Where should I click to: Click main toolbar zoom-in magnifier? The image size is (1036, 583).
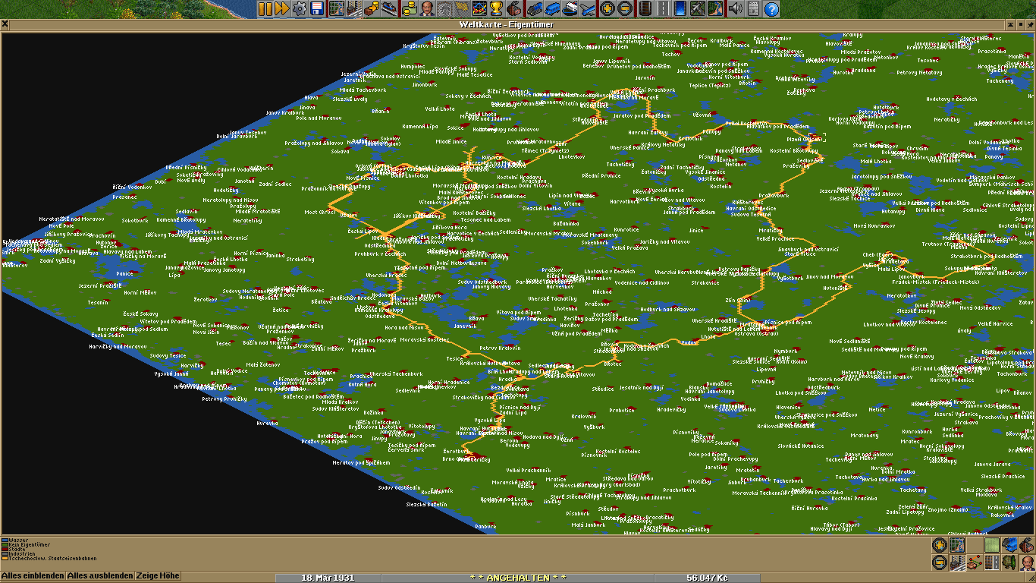tap(607, 9)
